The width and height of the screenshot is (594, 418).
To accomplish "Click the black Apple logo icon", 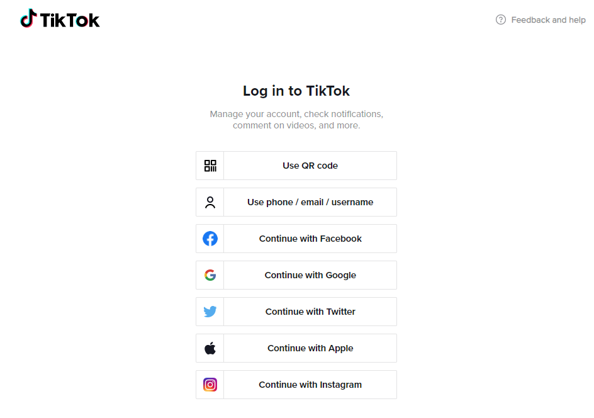I will pos(210,348).
